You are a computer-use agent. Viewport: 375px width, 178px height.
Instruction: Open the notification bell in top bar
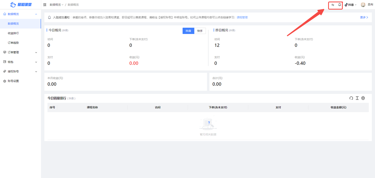(340, 5)
